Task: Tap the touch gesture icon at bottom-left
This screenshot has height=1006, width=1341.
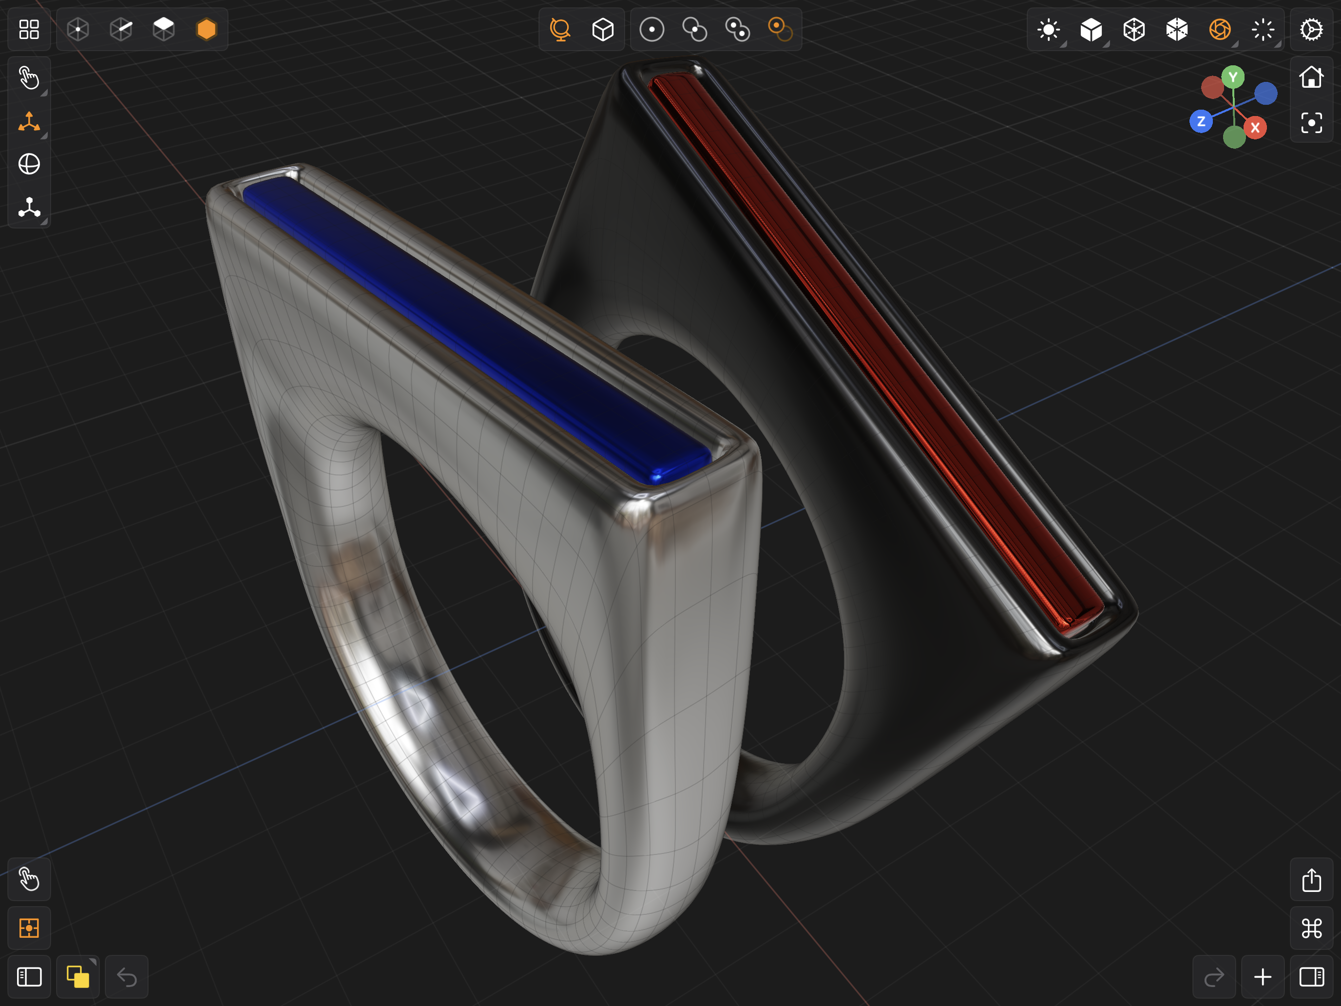Action: point(29,879)
